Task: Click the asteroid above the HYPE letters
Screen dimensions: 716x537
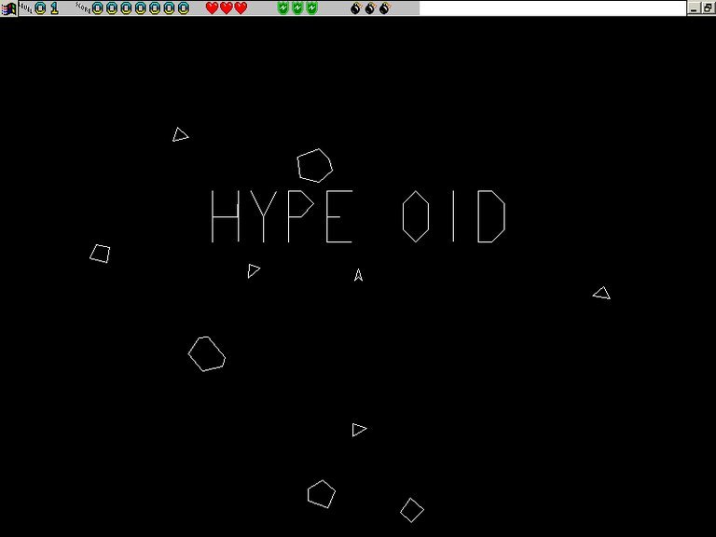Action: click(x=315, y=165)
